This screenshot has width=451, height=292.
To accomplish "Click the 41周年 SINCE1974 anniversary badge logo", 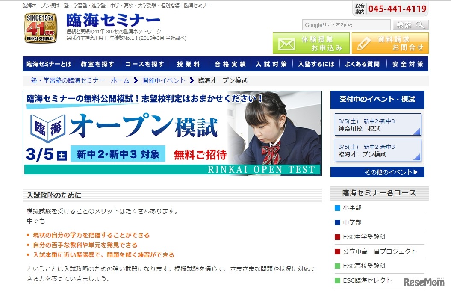I will 40,28.
